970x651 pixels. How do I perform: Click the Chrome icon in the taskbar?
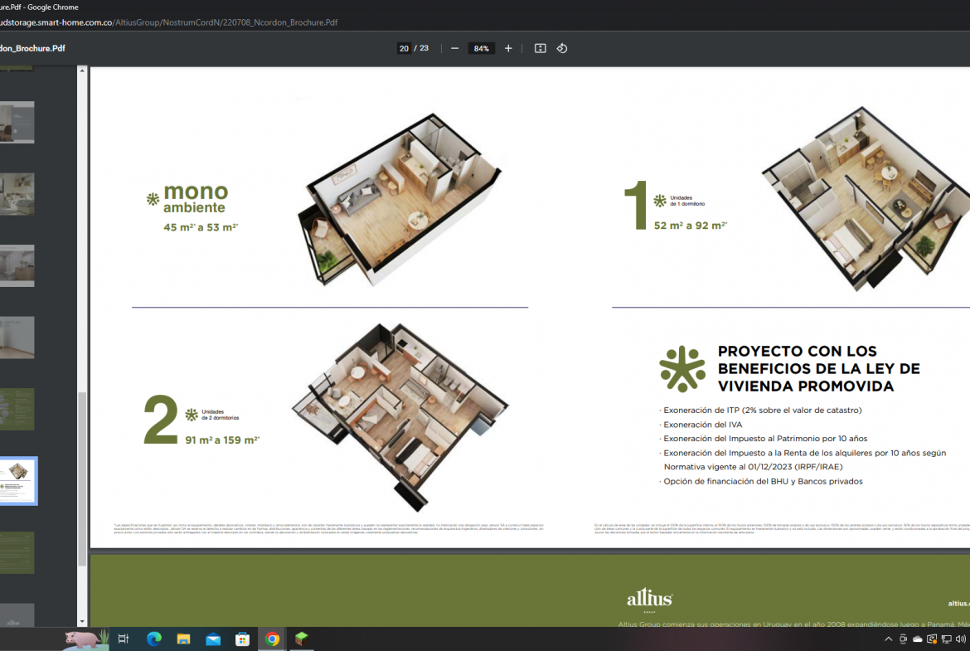pyautogui.click(x=273, y=639)
